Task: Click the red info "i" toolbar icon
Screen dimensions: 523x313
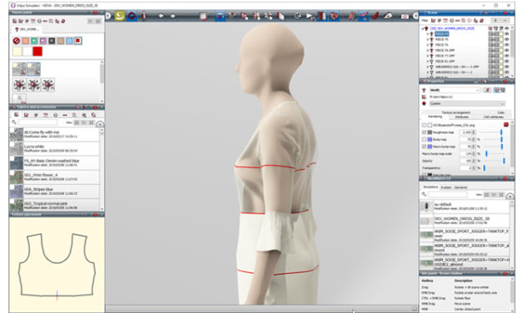Action: (x=143, y=16)
